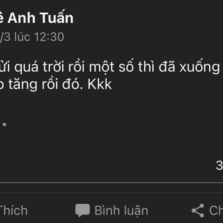Click the first line of post text
The image size is (223, 223).
[x=110, y=67]
